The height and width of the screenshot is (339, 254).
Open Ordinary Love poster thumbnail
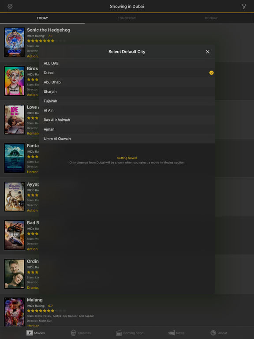coord(15,274)
